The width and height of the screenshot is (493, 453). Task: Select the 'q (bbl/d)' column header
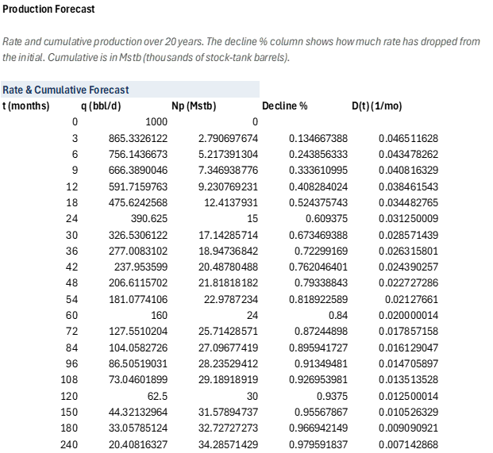pos(101,106)
